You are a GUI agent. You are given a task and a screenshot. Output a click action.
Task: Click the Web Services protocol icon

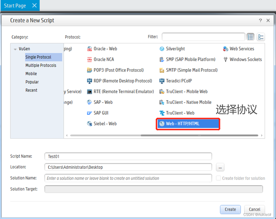tap(226, 49)
